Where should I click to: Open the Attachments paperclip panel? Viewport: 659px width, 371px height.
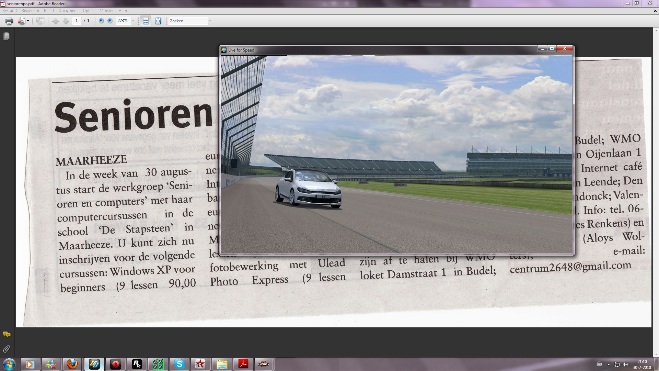click(x=7, y=349)
